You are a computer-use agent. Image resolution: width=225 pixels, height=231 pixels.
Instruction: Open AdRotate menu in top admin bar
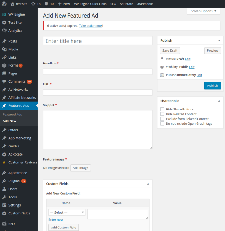click(126, 4)
